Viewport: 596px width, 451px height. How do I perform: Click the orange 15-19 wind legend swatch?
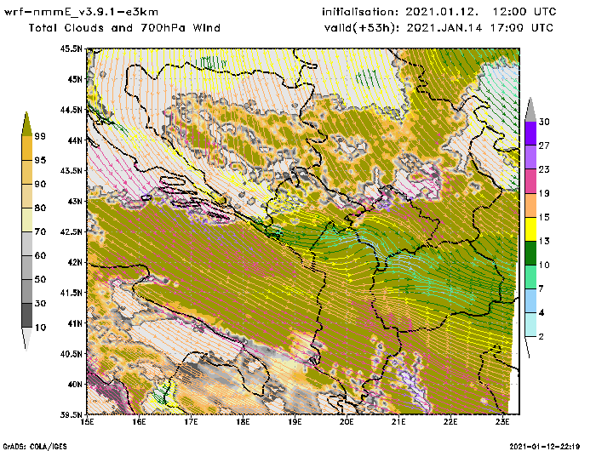(530, 205)
